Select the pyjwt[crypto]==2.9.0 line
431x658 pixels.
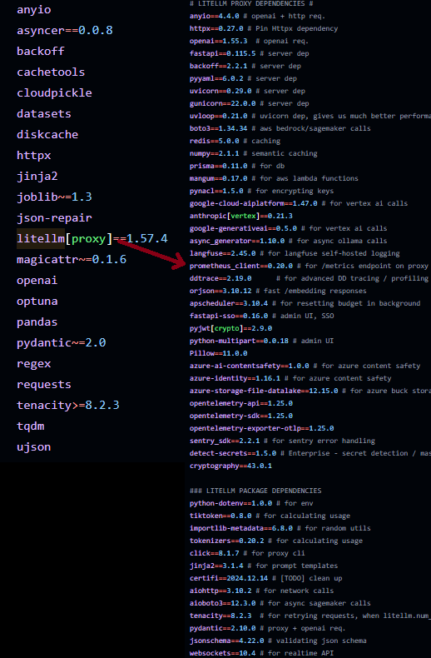[230, 328]
